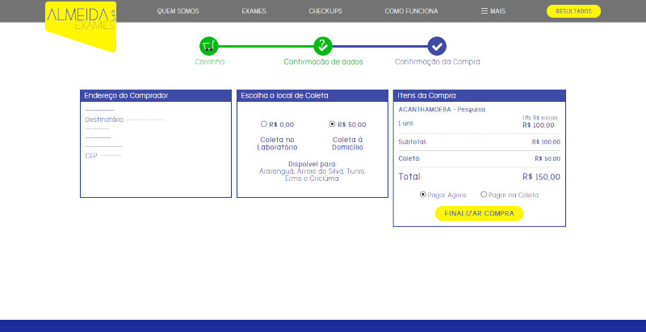The width and height of the screenshot is (646, 332).
Task: Go to the EXAMES page
Action: (254, 11)
